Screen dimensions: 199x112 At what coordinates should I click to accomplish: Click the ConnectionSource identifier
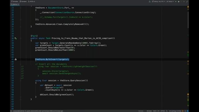pos(64,12)
